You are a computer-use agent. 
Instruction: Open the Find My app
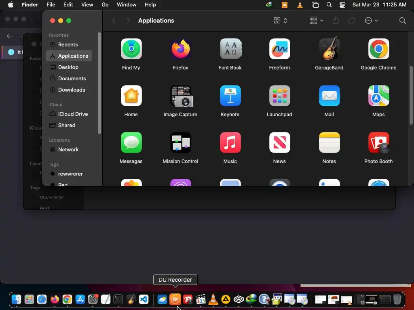point(131,49)
